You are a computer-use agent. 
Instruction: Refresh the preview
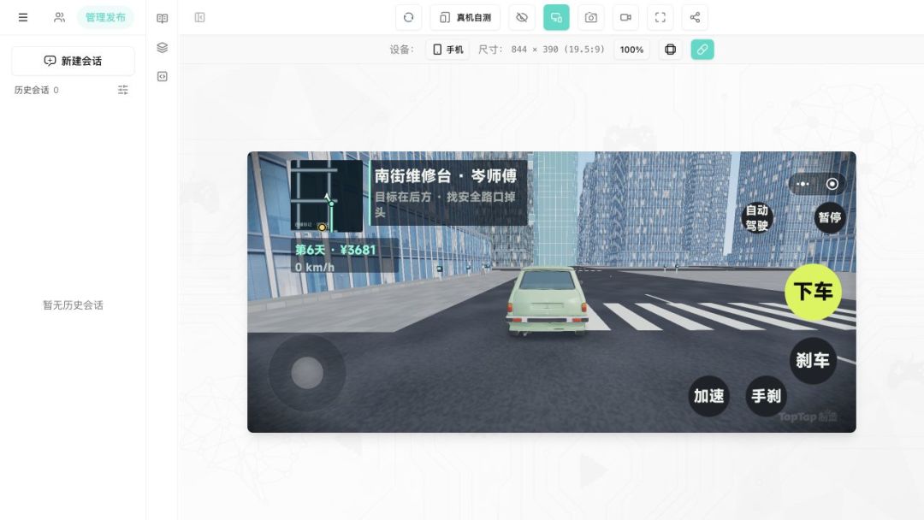click(x=408, y=17)
